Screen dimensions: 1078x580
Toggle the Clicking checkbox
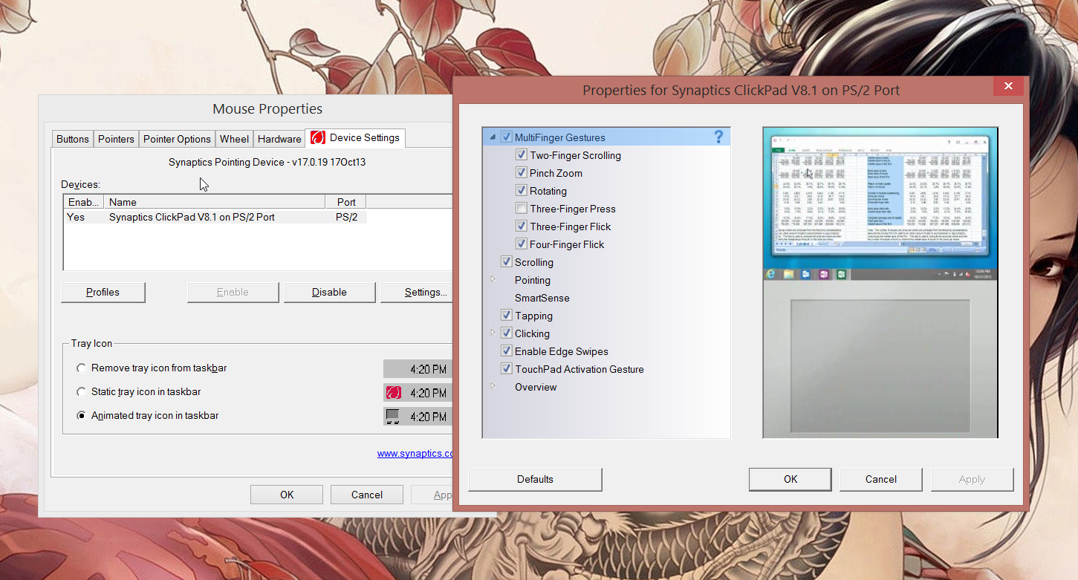[507, 333]
